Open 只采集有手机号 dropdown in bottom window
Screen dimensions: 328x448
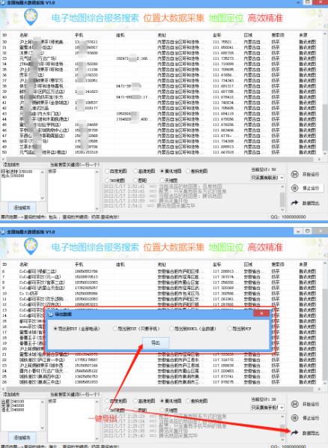coord(267,408)
